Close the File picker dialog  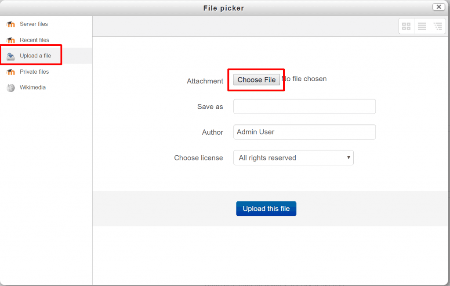[x=438, y=7]
